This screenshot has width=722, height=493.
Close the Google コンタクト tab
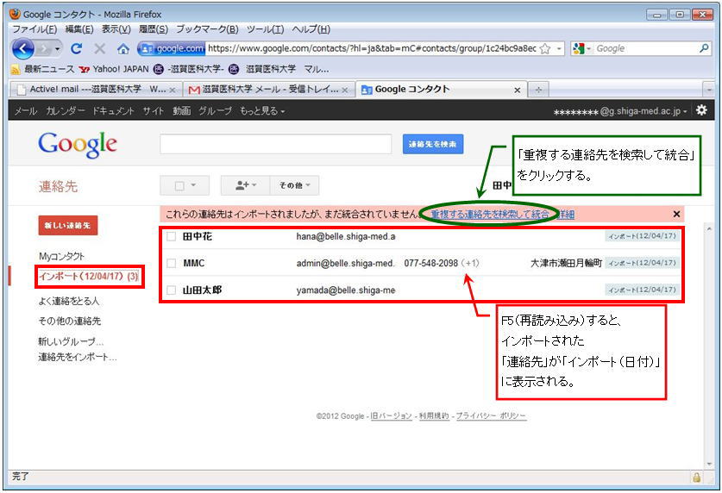pyautogui.click(x=517, y=90)
